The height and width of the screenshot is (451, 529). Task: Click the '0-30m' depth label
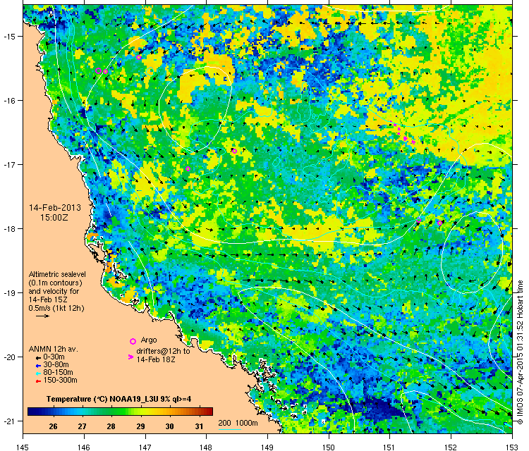[x=54, y=357]
